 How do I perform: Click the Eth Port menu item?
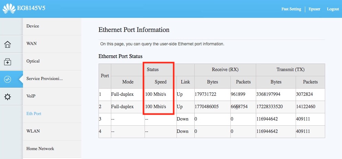coord(34,114)
